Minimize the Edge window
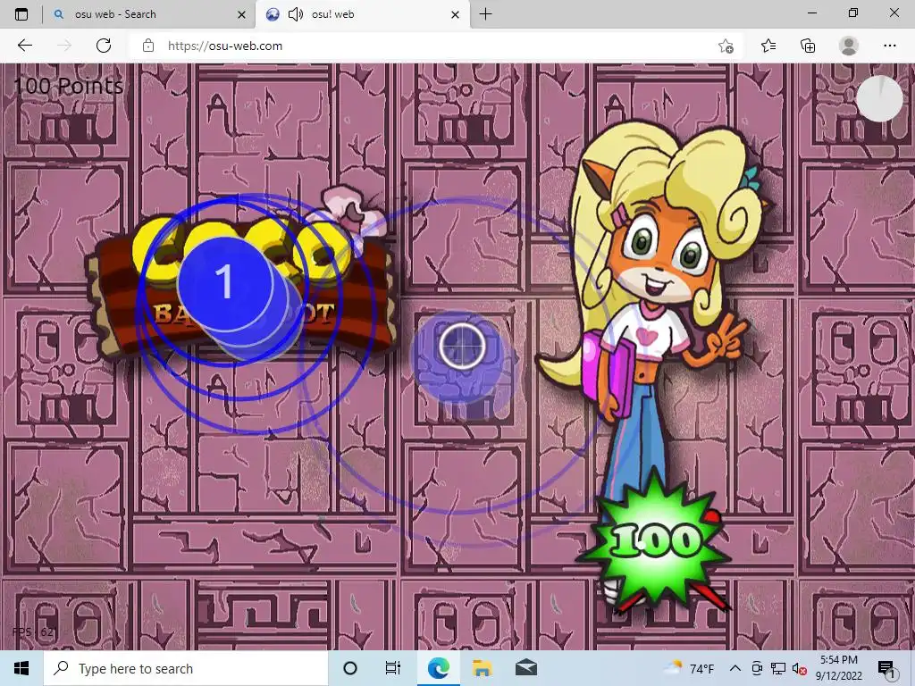The height and width of the screenshot is (686, 915). 811,13
